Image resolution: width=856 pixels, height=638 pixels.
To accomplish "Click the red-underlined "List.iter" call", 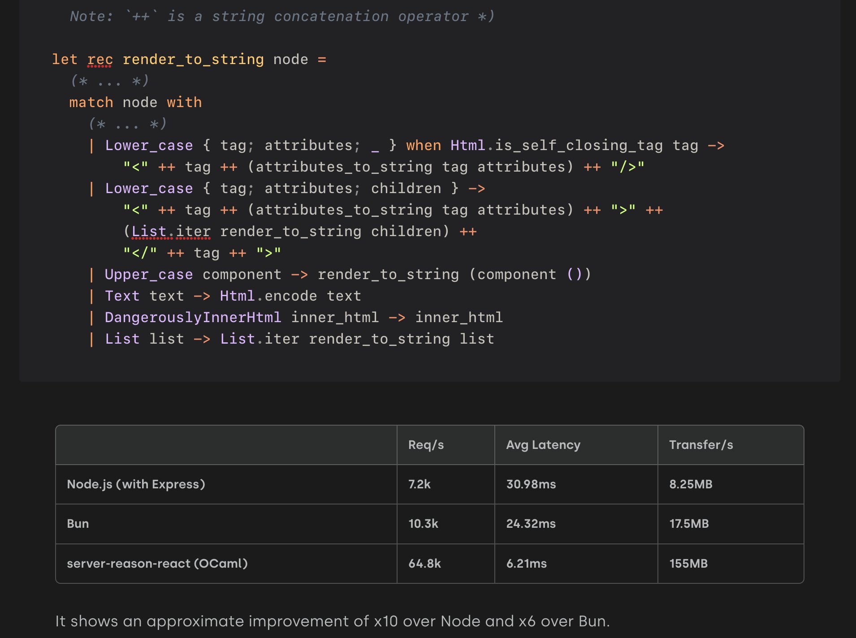I will coord(171,231).
